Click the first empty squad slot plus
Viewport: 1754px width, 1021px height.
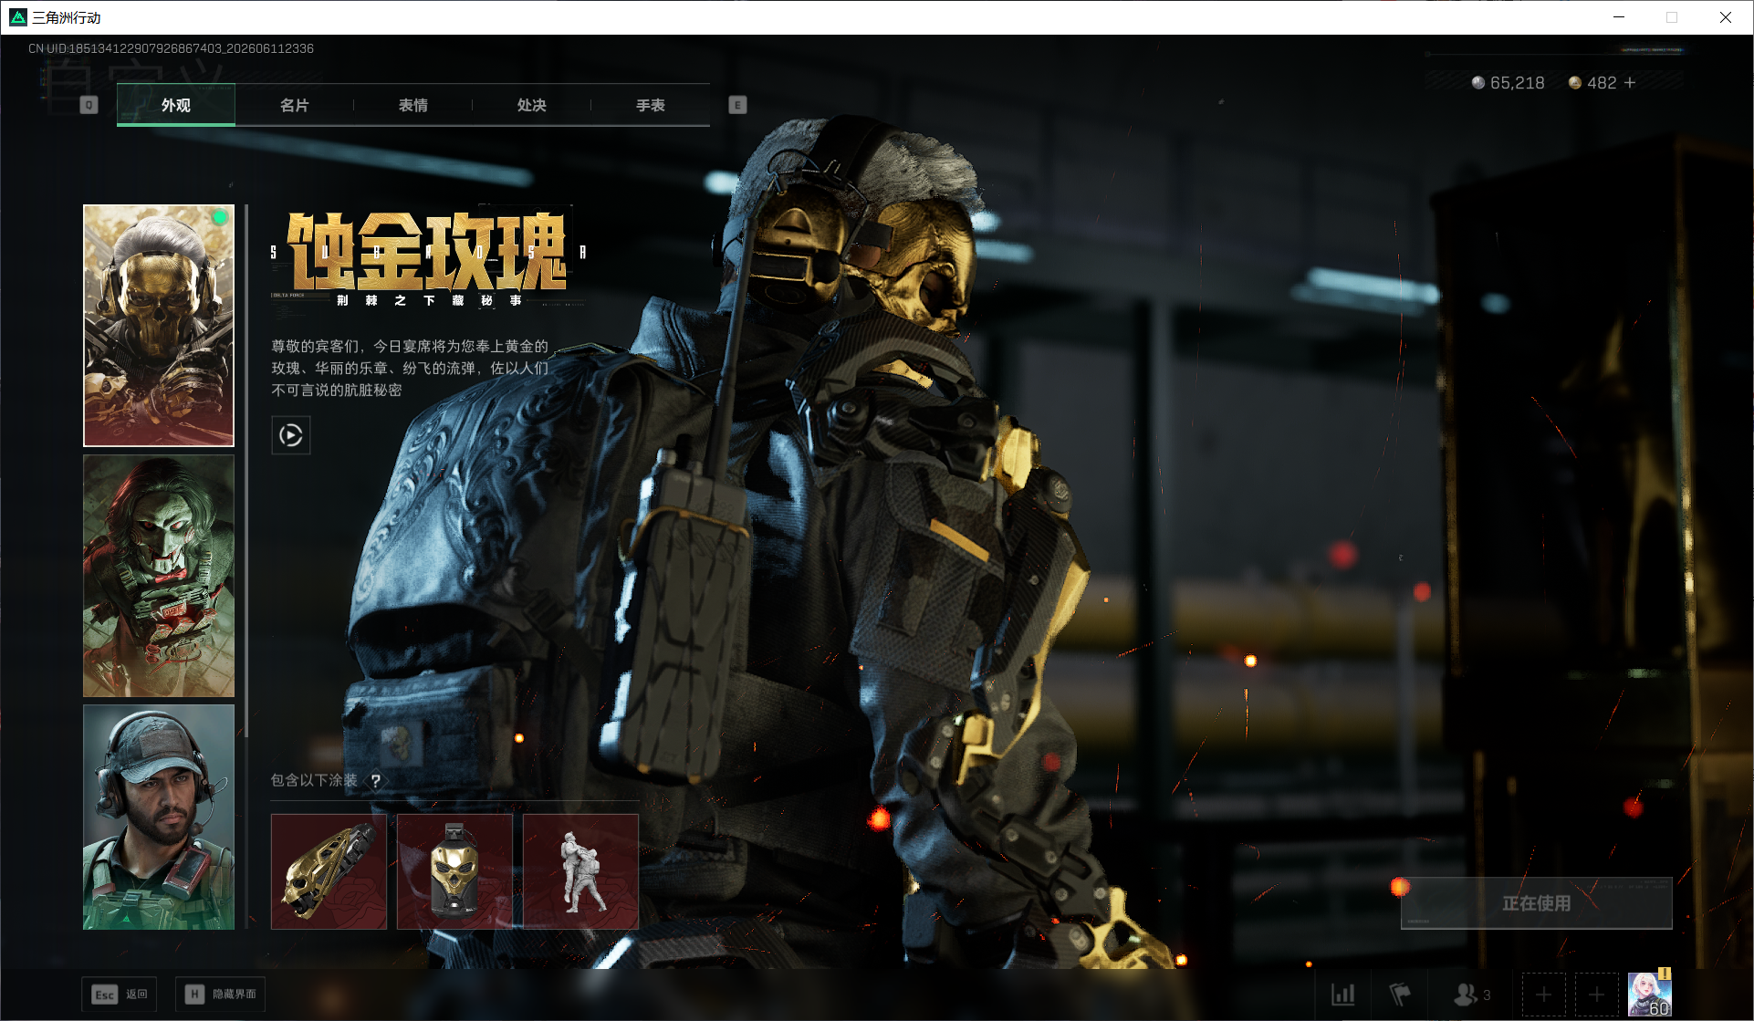1543,994
